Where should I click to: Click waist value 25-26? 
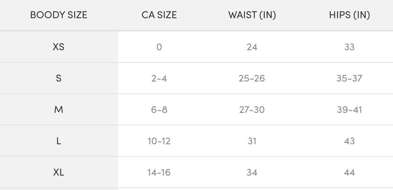252,79
